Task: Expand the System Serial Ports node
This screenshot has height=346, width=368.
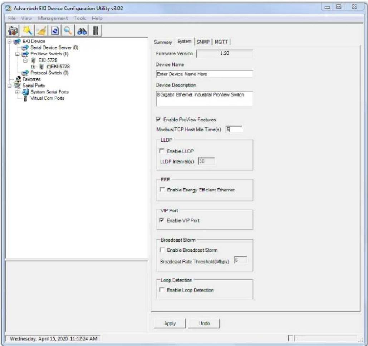Action: (x=17, y=92)
